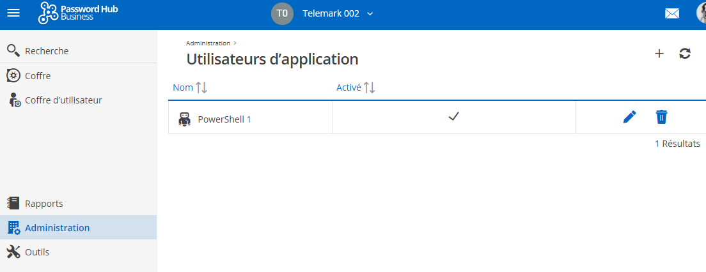Open Outils in the sidebar
Viewport: 706px width, 272px height.
pos(37,252)
